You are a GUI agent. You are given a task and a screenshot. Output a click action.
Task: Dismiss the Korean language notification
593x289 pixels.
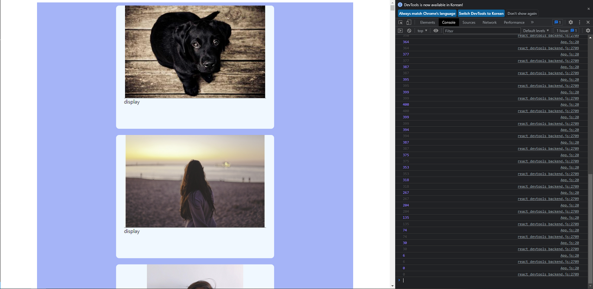589,9
